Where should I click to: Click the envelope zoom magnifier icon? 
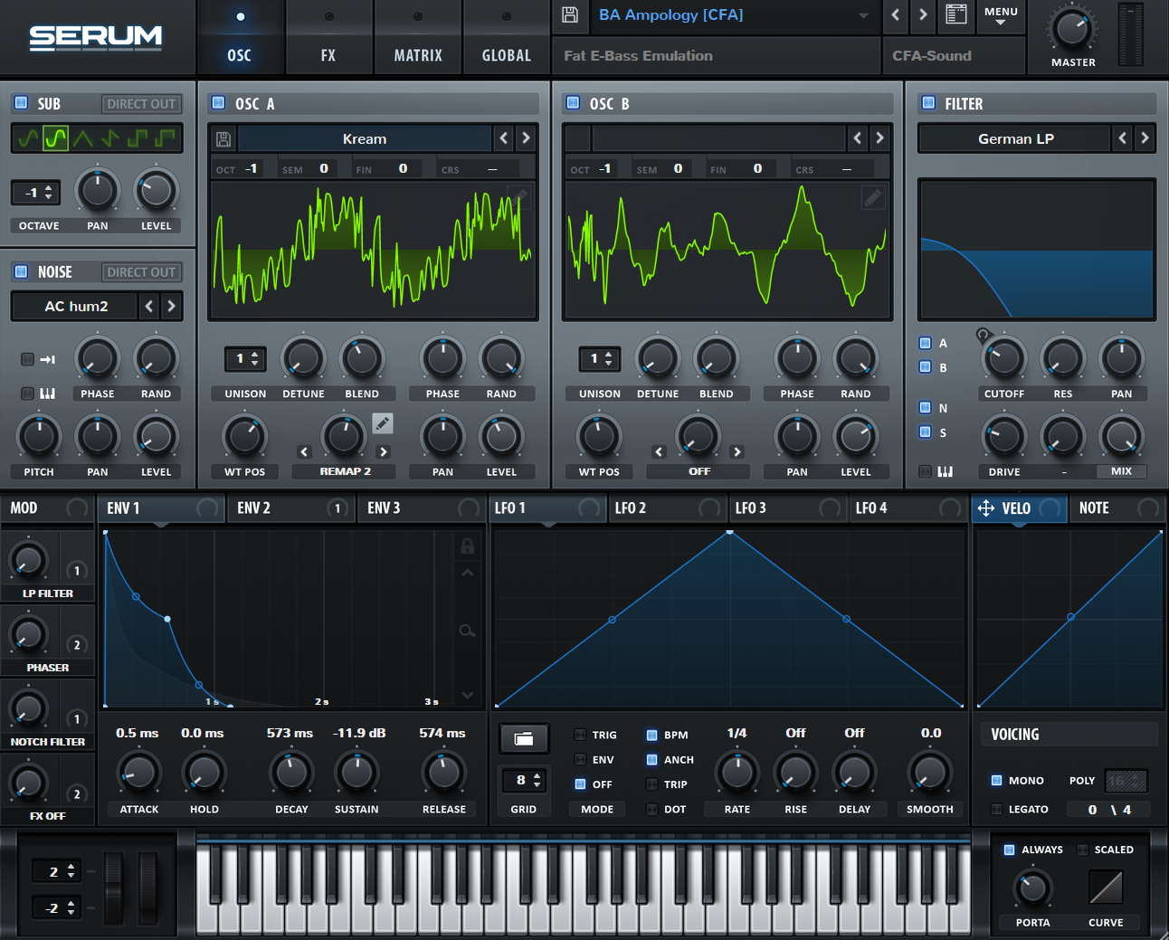point(467,631)
